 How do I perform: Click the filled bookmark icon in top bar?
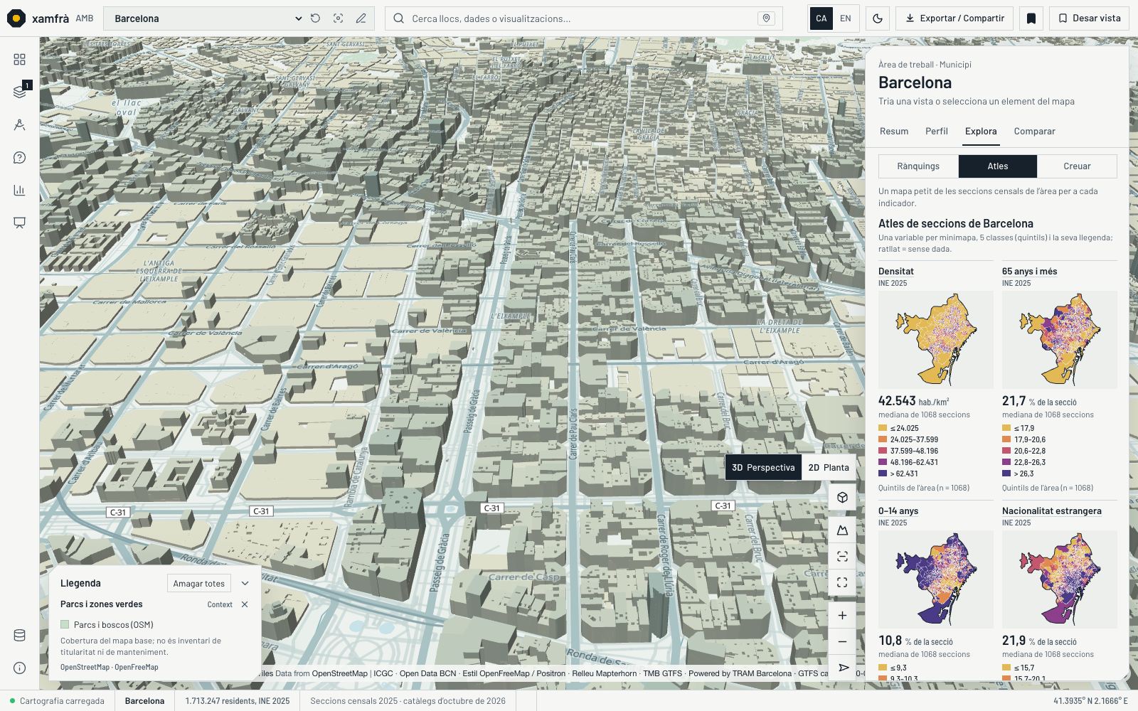(1031, 18)
